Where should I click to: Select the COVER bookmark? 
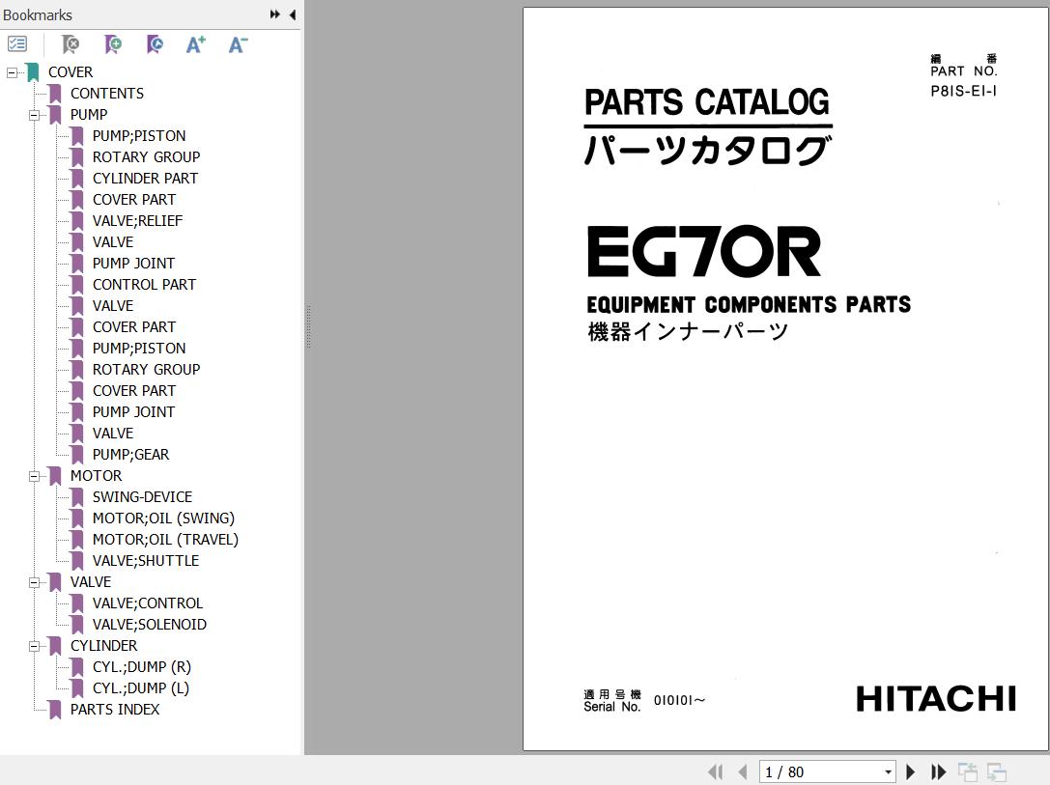click(x=71, y=71)
